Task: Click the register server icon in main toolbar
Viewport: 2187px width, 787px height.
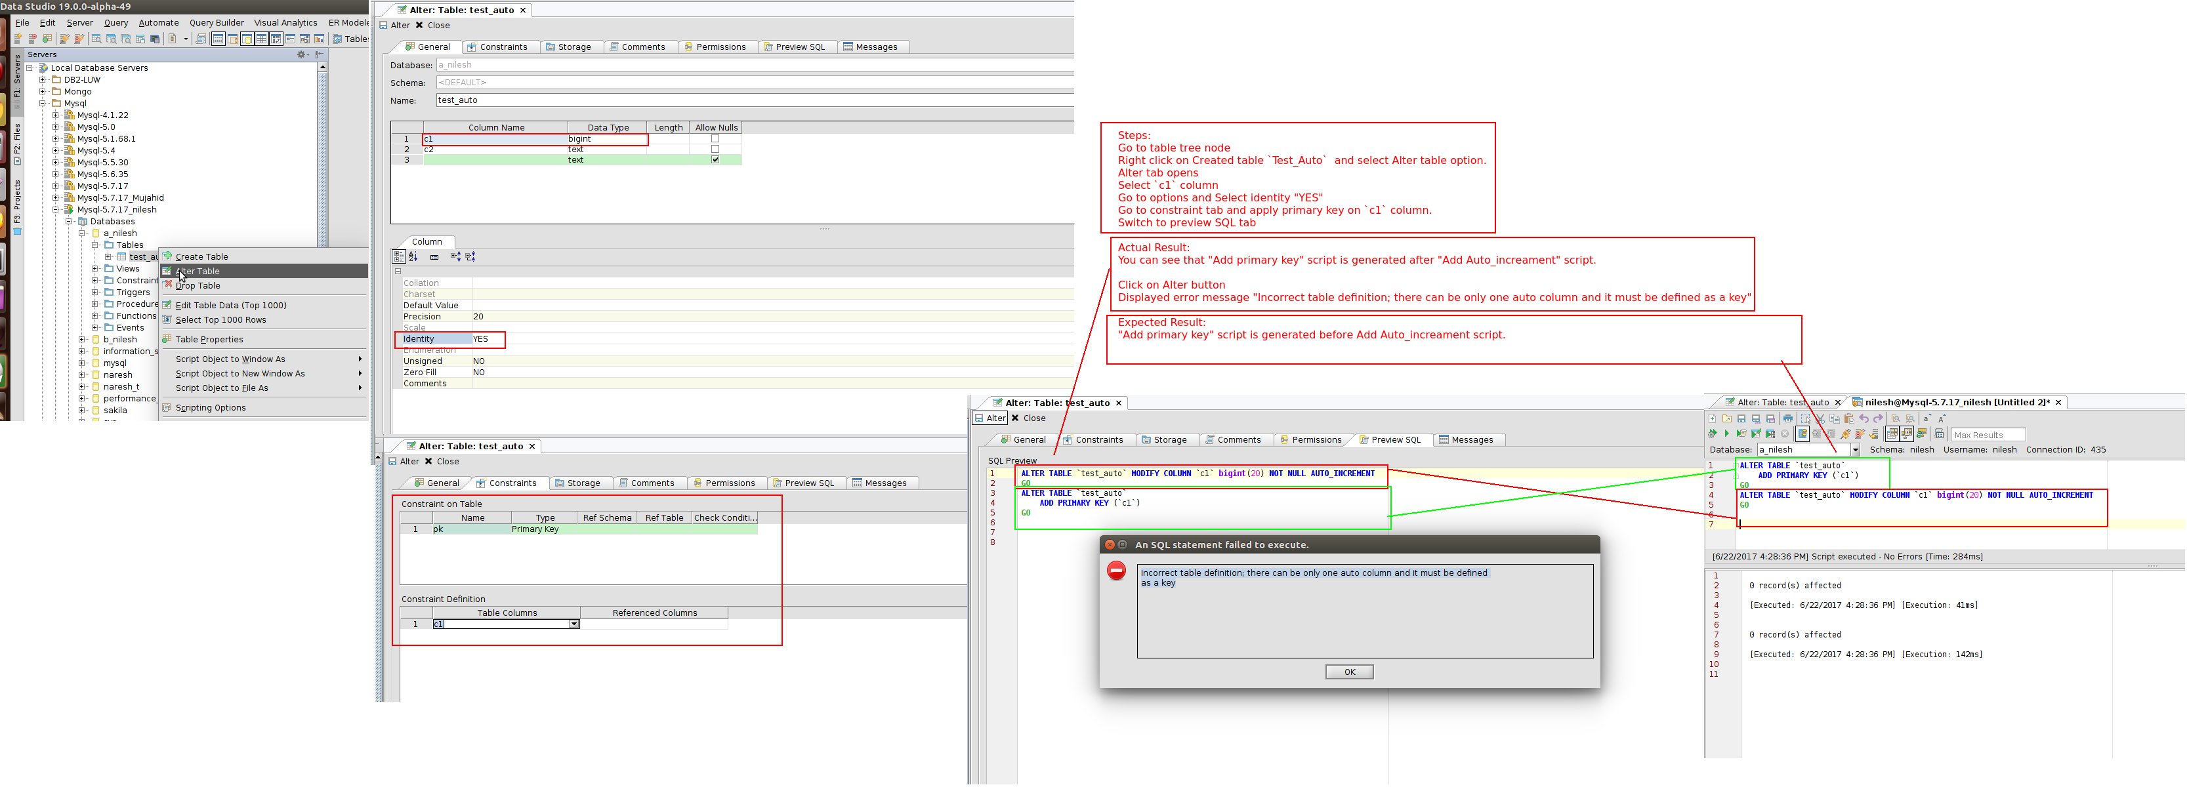Action: (18, 39)
